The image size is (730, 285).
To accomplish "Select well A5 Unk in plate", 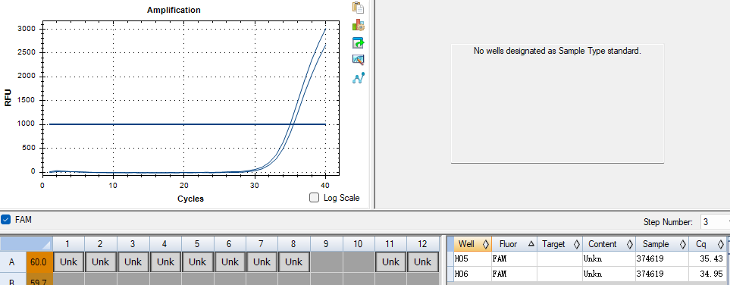I will point(197,262).
